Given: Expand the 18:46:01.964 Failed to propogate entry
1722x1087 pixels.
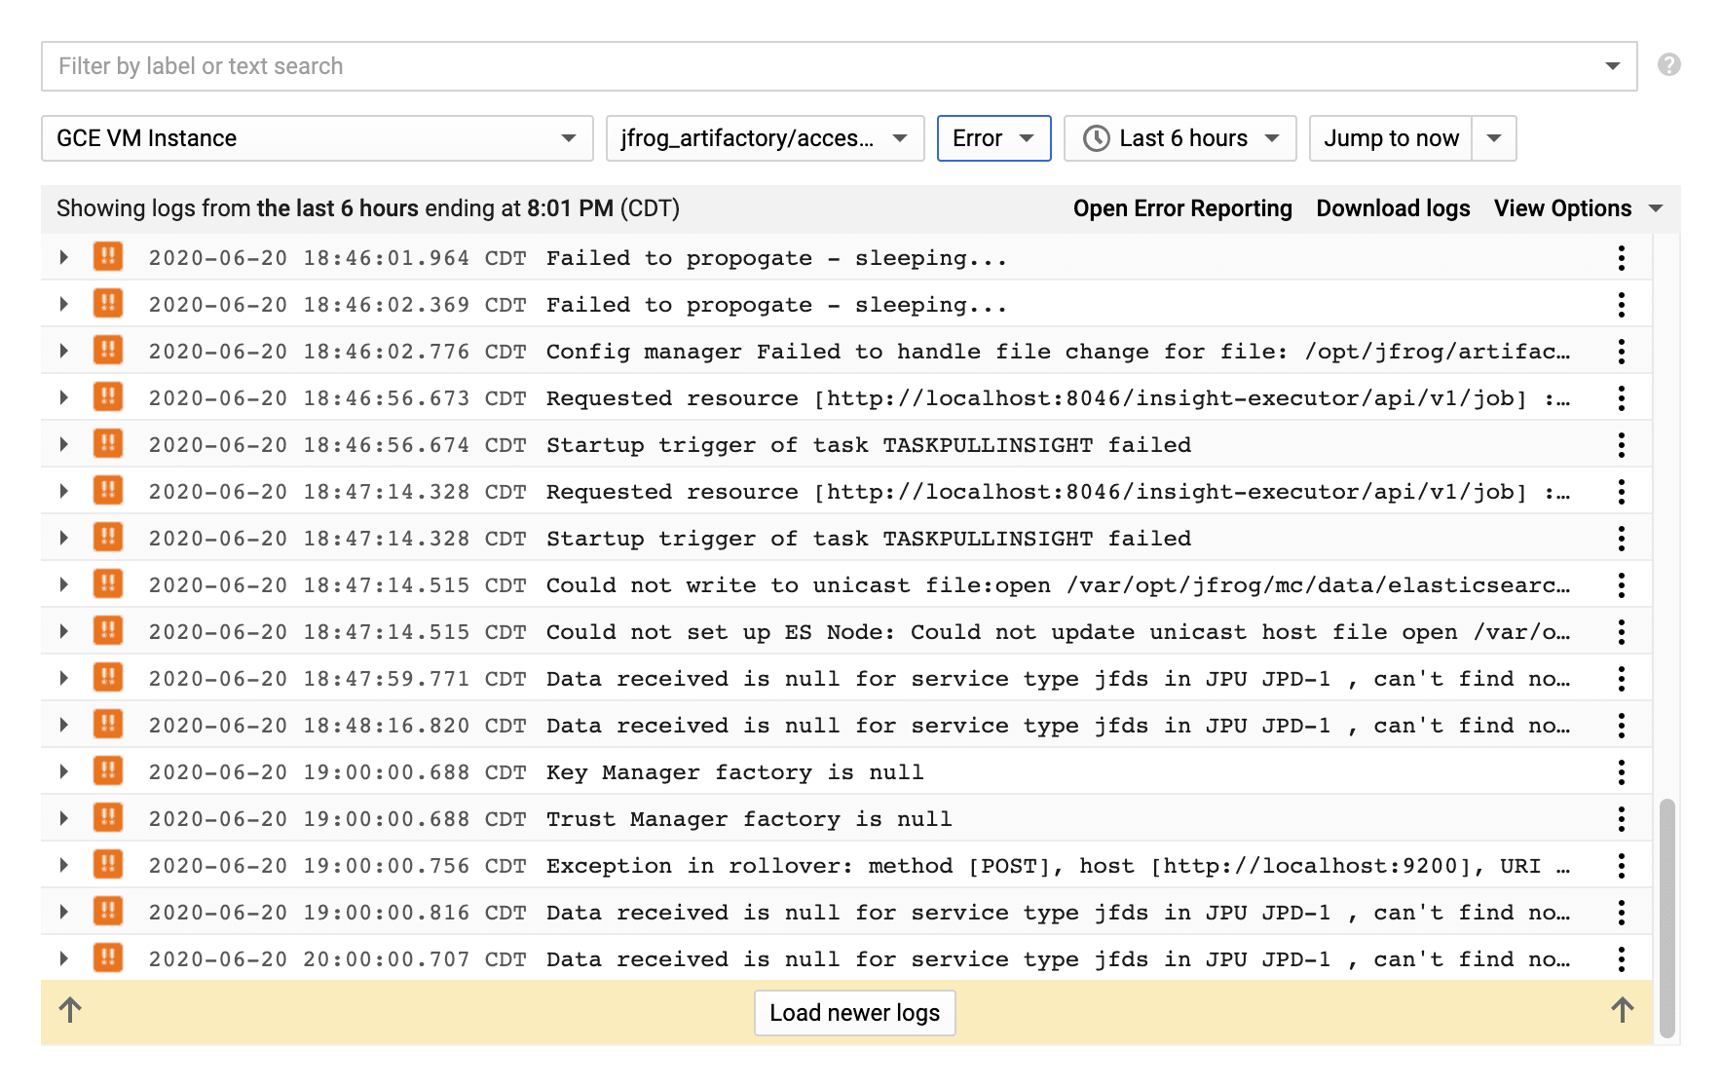Looking at the screenshot, I should click(x=64, y=257).
